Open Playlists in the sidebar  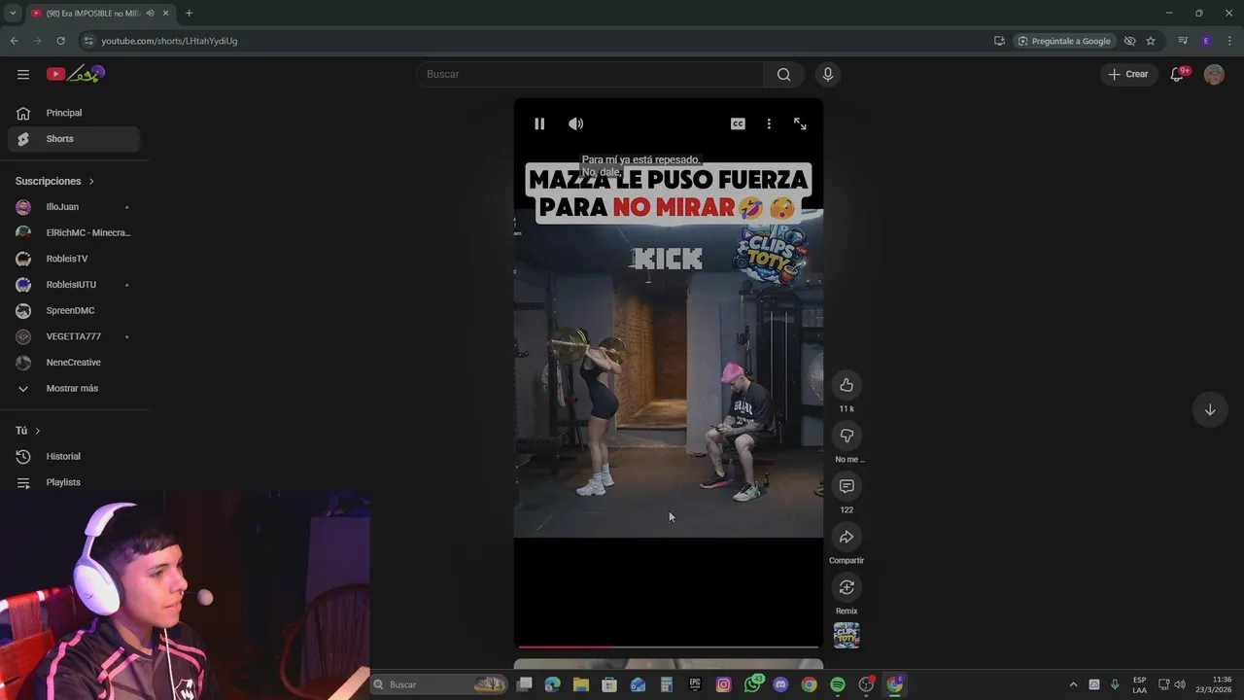point(74,482)
